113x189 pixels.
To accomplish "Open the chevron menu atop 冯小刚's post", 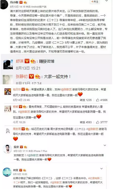I will pos(107,1).
